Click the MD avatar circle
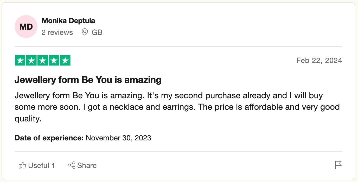358x182 pixels. pos(26,27)
